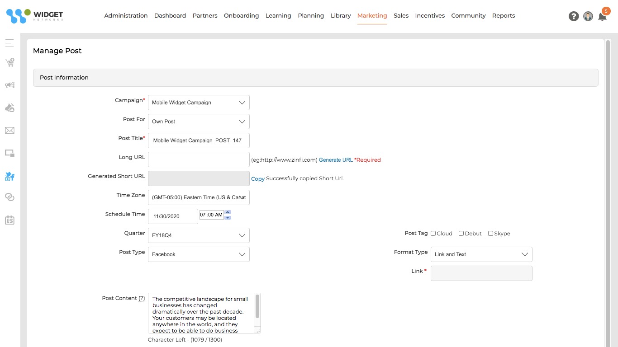
Task: Tick the Cloud post tag checkbox
Action: coord(433,234)
